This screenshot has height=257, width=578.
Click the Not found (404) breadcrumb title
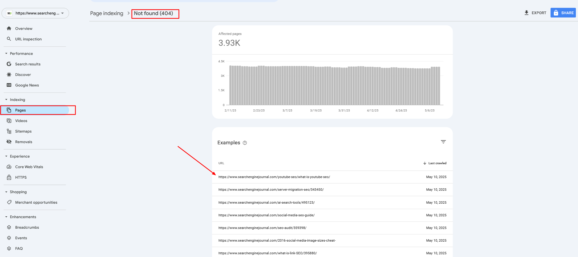click(154, 13)
